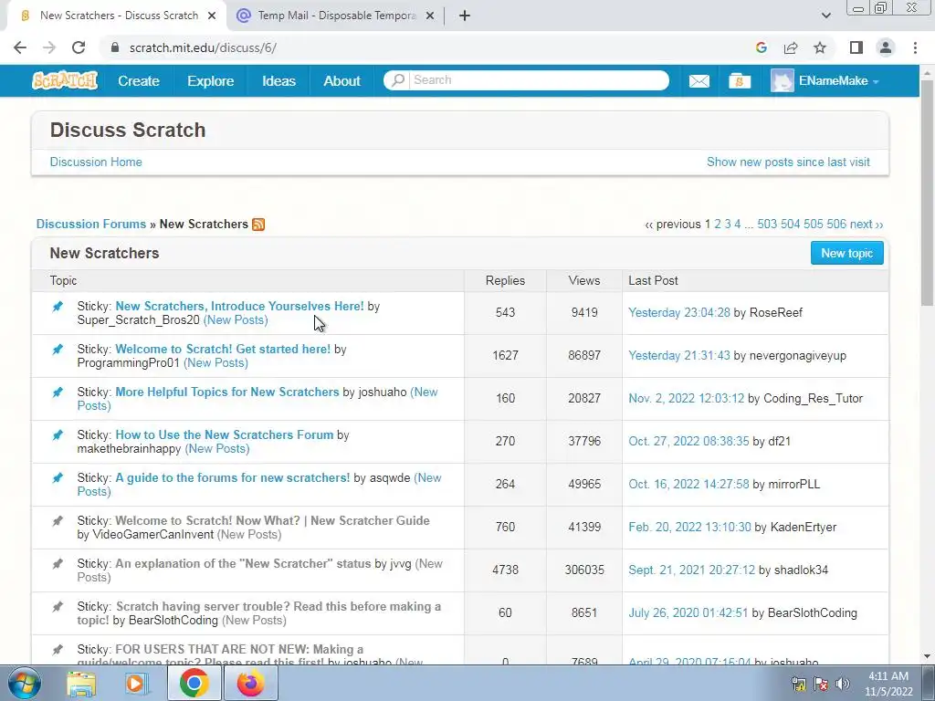Open A guide to the forums for new scratchers!
The width and height of the screenshot is (935, 701).
coord(233,477)
